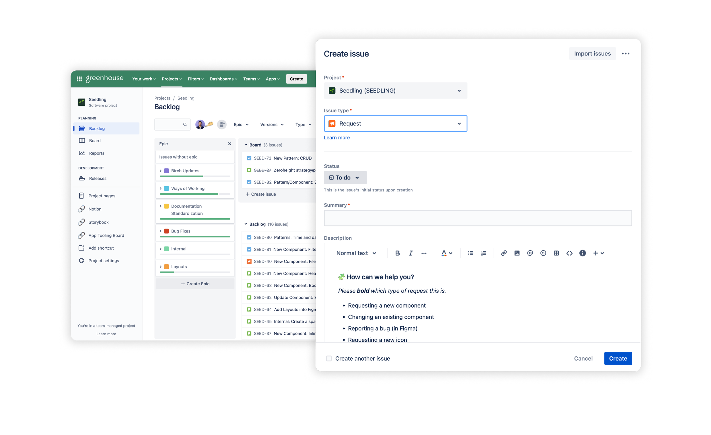This screenshot has height=435, width=711.
Task: Click the Bold formatting icon
Action: click(x=397, y=253)
